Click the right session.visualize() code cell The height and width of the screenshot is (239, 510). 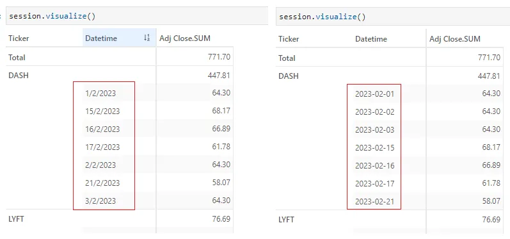(393, 17)
